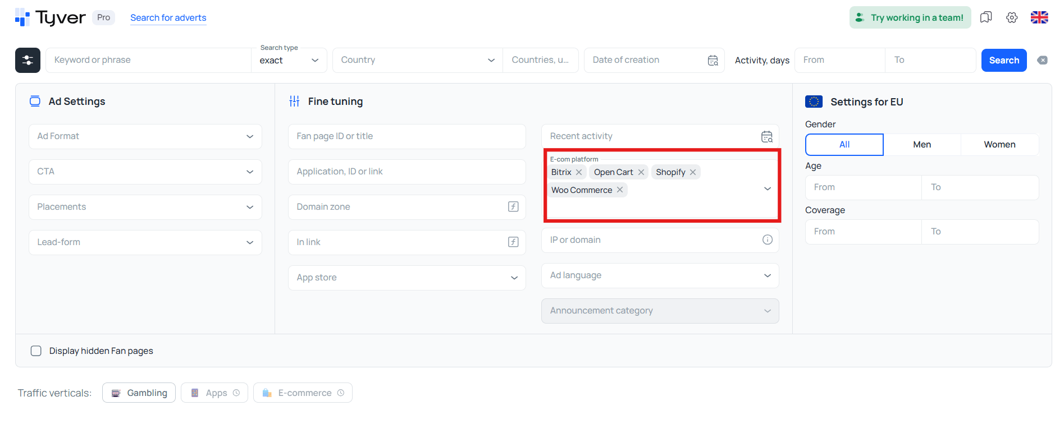Focus the Keyword or phrase field
The image size is (1064, 424).
[x=148, y=60]
